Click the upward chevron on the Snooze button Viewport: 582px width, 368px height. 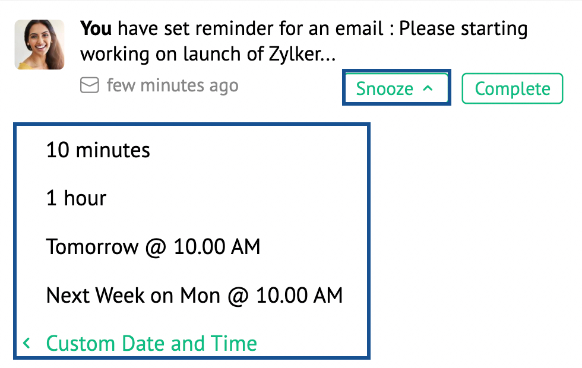tap(428, 88)
